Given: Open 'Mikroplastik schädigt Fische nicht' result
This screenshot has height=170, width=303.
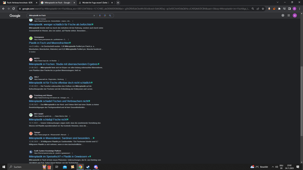Looking at the screenshot, I should click(48, 119).
